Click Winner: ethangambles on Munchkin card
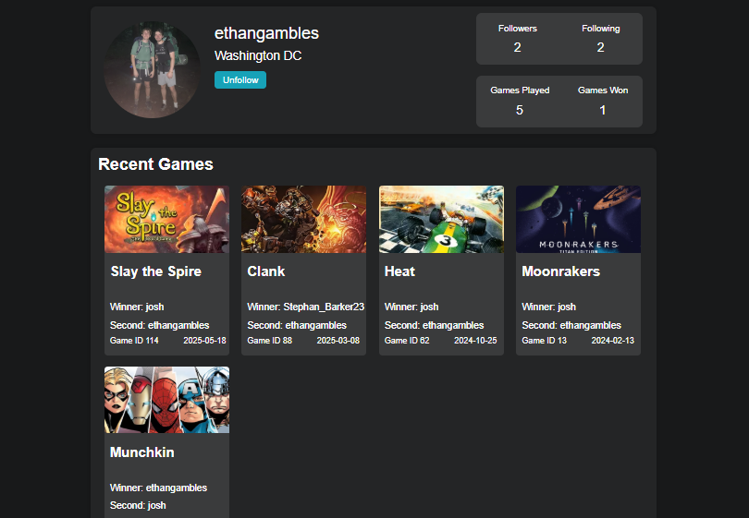 [x=158, y=488]
